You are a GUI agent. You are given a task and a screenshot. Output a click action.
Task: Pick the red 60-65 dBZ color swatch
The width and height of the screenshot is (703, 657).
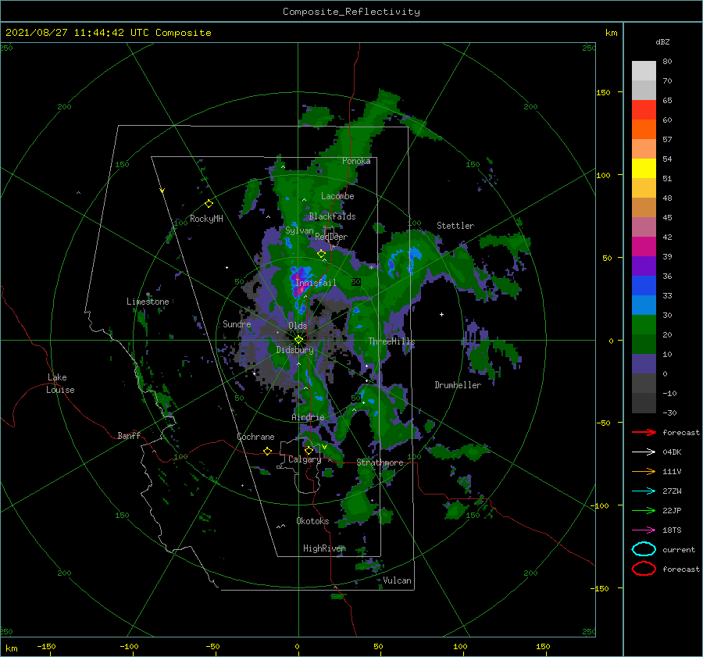coord(644,110)
